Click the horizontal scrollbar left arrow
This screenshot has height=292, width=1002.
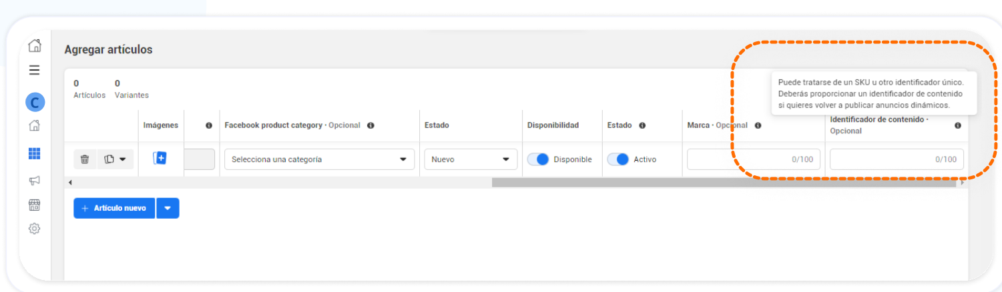pos(69,182)
